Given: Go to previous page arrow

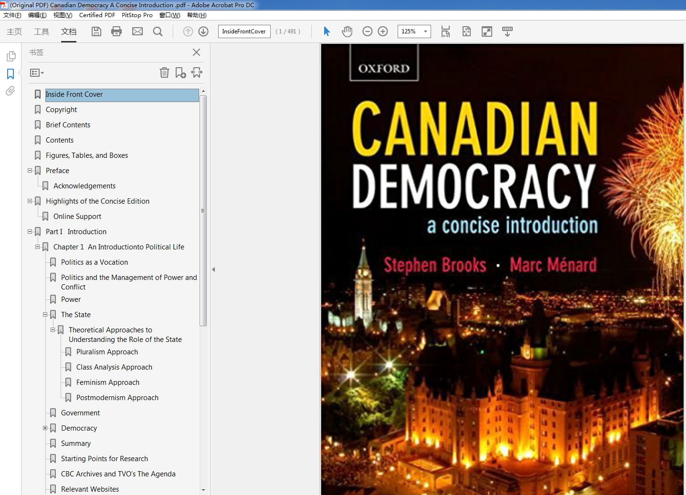Looking at the screenshot, I should [x=188, y=31].
